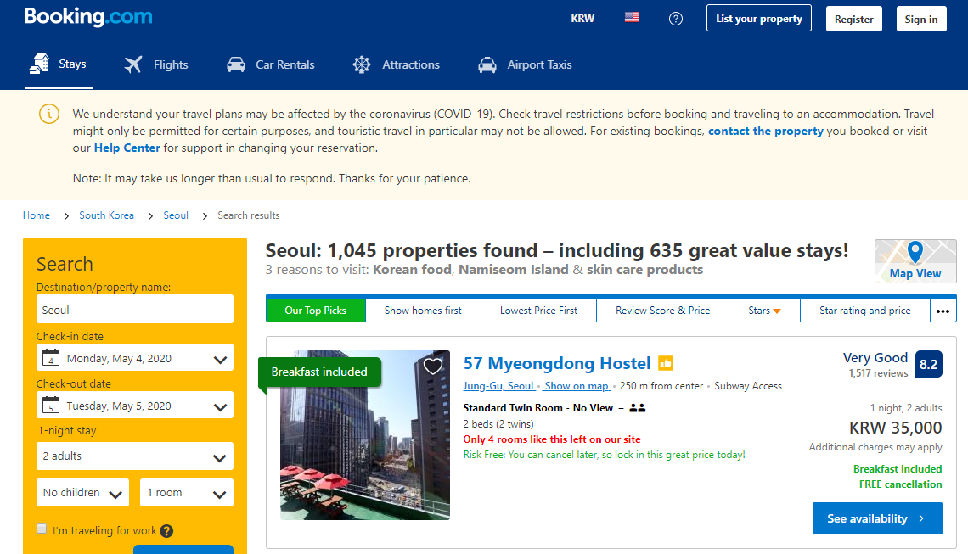Sort by Review Score & Price
Screen dimensions: 968x554
[662, 311]
